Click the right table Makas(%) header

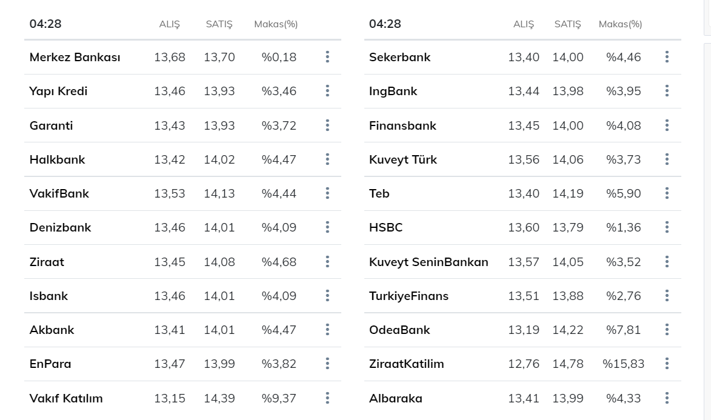click(620, 24)
